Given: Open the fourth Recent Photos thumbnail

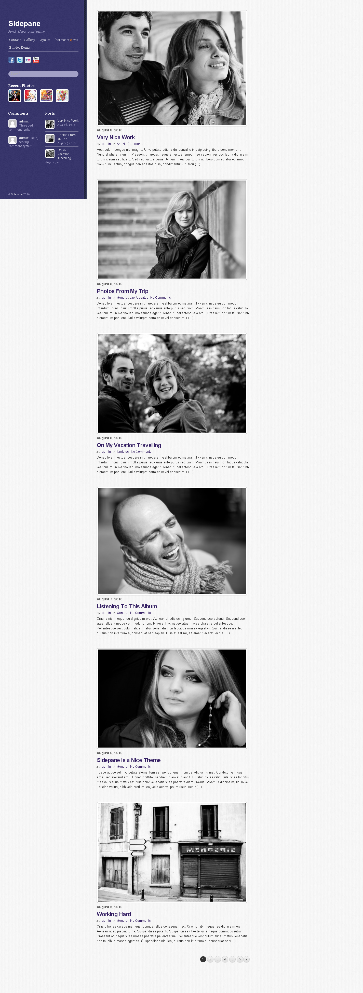Looking at the screenshot, I should tap(62, 95).
